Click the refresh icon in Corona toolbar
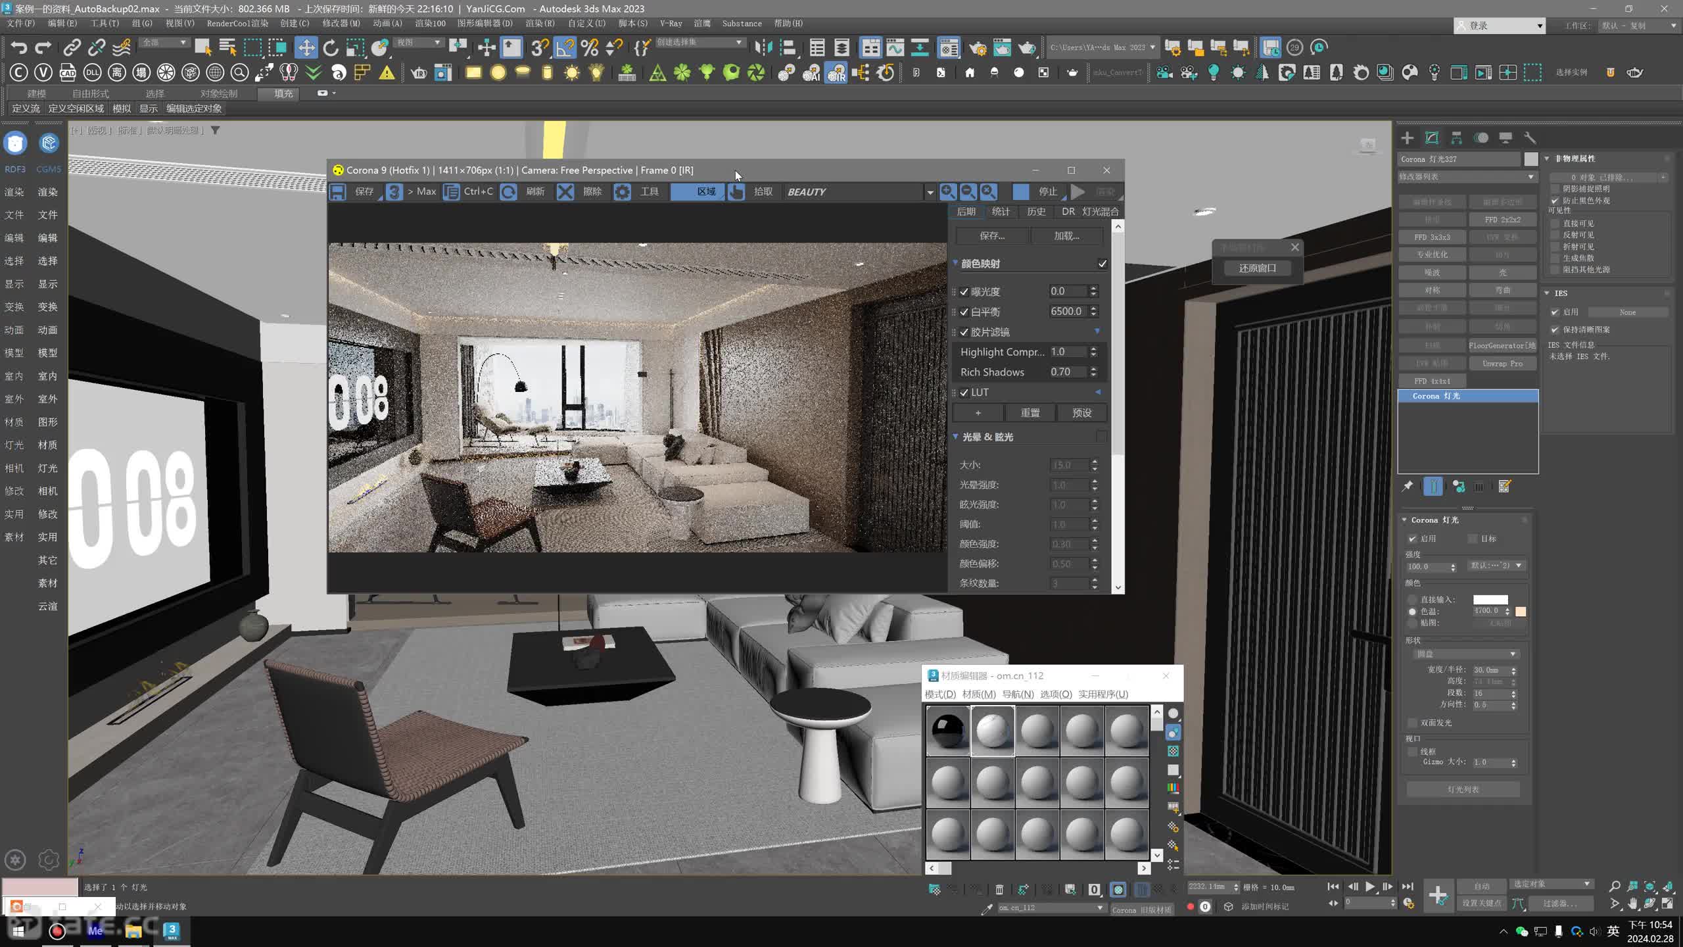Viewport: 1683px width, 947px height. click(508, 191)
